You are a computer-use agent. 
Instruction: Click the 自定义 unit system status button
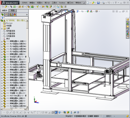click(109, 116)
